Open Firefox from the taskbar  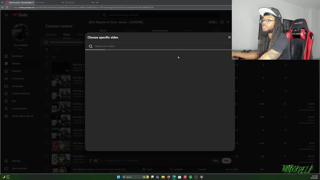click(168, 177)
